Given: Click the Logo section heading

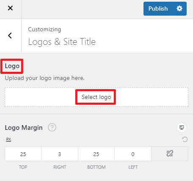Looking at the screenshot, I should 12,66.
